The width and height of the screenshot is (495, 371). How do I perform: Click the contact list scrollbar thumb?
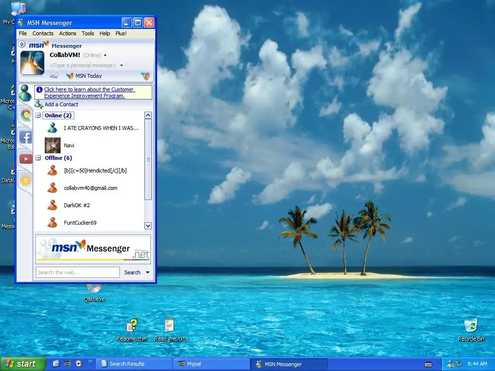tap(148, 159)
